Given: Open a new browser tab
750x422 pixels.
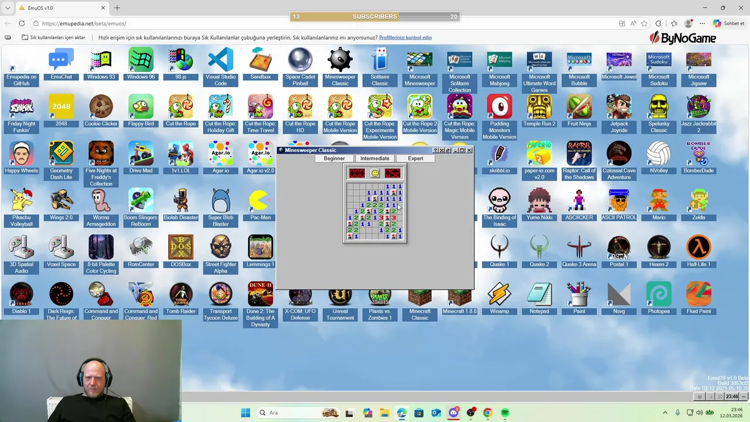Looking at the screenshot, I should click(117, 8).
